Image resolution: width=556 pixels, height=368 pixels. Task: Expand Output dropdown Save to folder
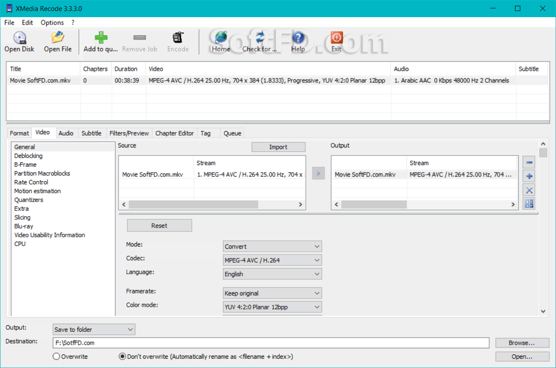click(94, 329)
